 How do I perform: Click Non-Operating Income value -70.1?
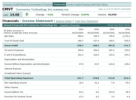[127, 83]
